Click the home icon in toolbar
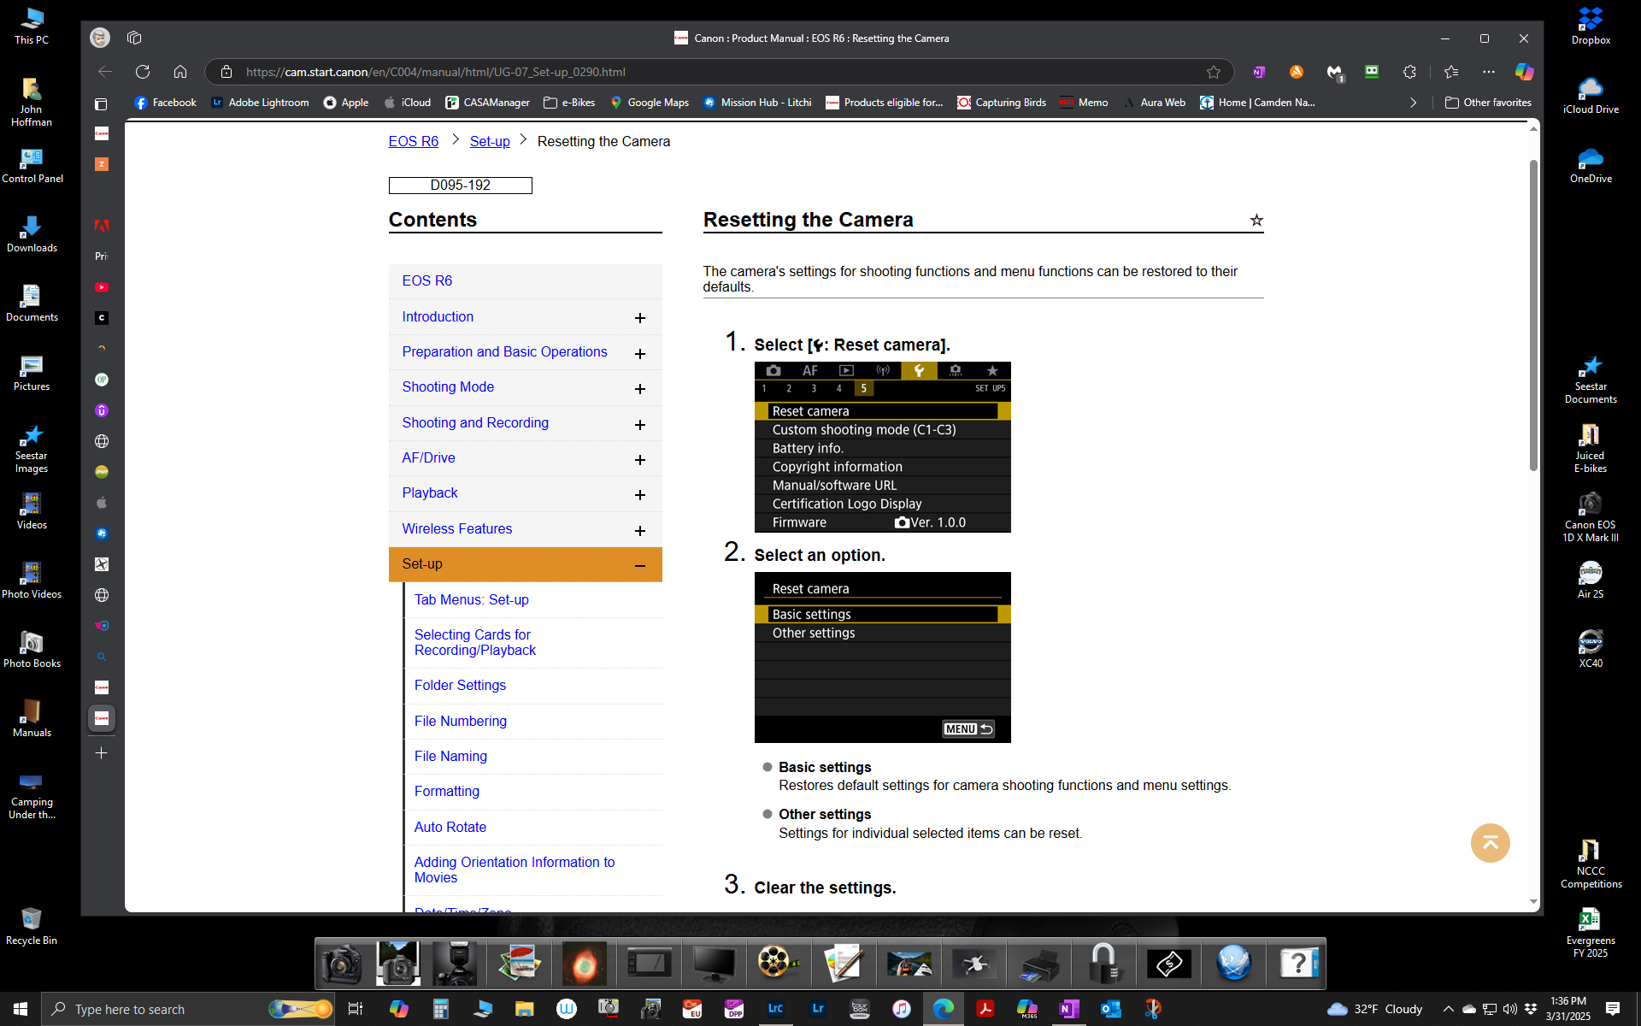This screenshot has width=1641, height=1026. pyautogui.click(x=179, y=72)
